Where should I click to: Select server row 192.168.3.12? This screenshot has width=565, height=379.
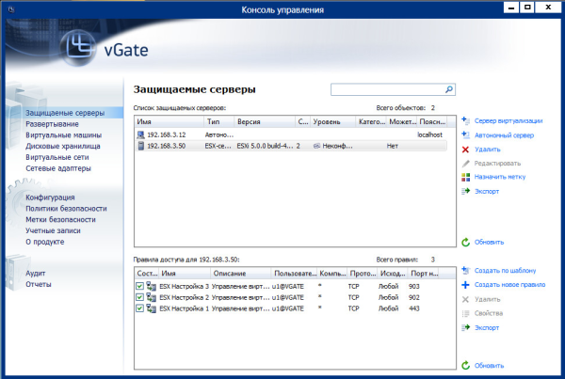[291, 134]
